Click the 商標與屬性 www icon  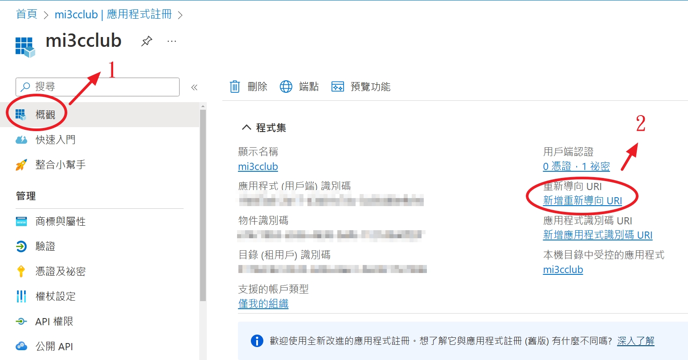click(21, 221)
